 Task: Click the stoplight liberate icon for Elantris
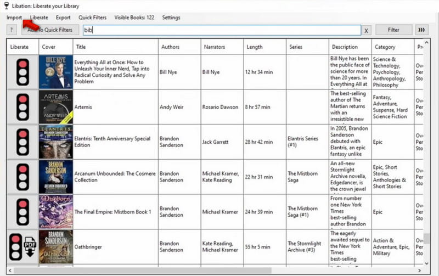[x=22, y=142]
